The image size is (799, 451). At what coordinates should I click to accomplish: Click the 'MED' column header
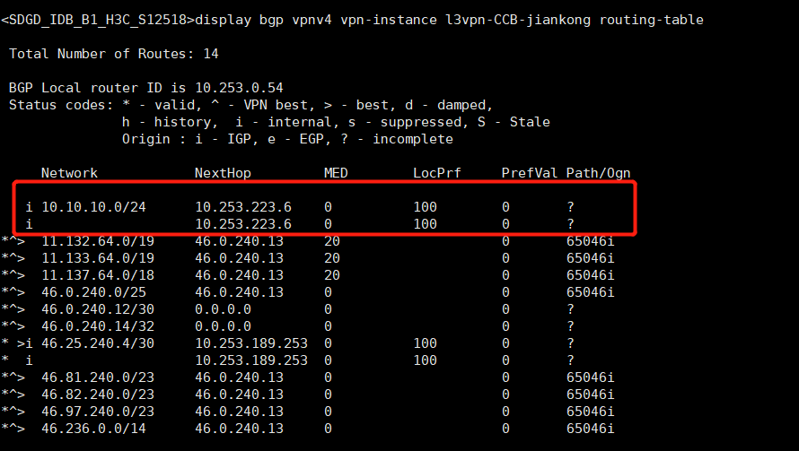(x=336, y=173)
